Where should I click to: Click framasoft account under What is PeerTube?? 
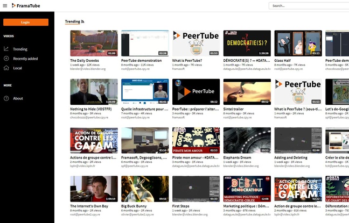178,69
